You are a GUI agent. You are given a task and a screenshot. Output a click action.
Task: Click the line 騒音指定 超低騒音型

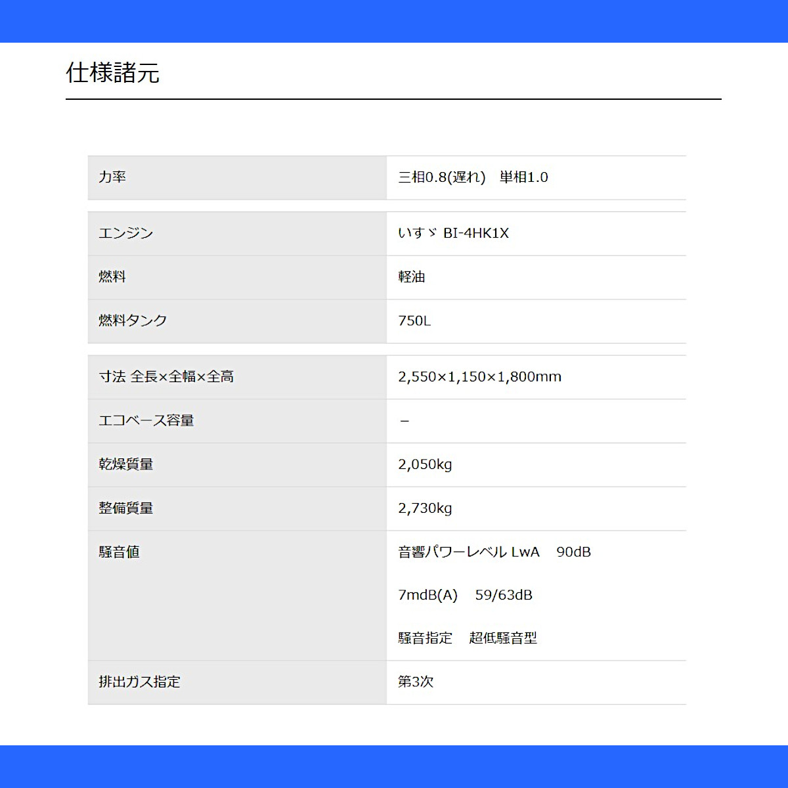pos(468,638)
